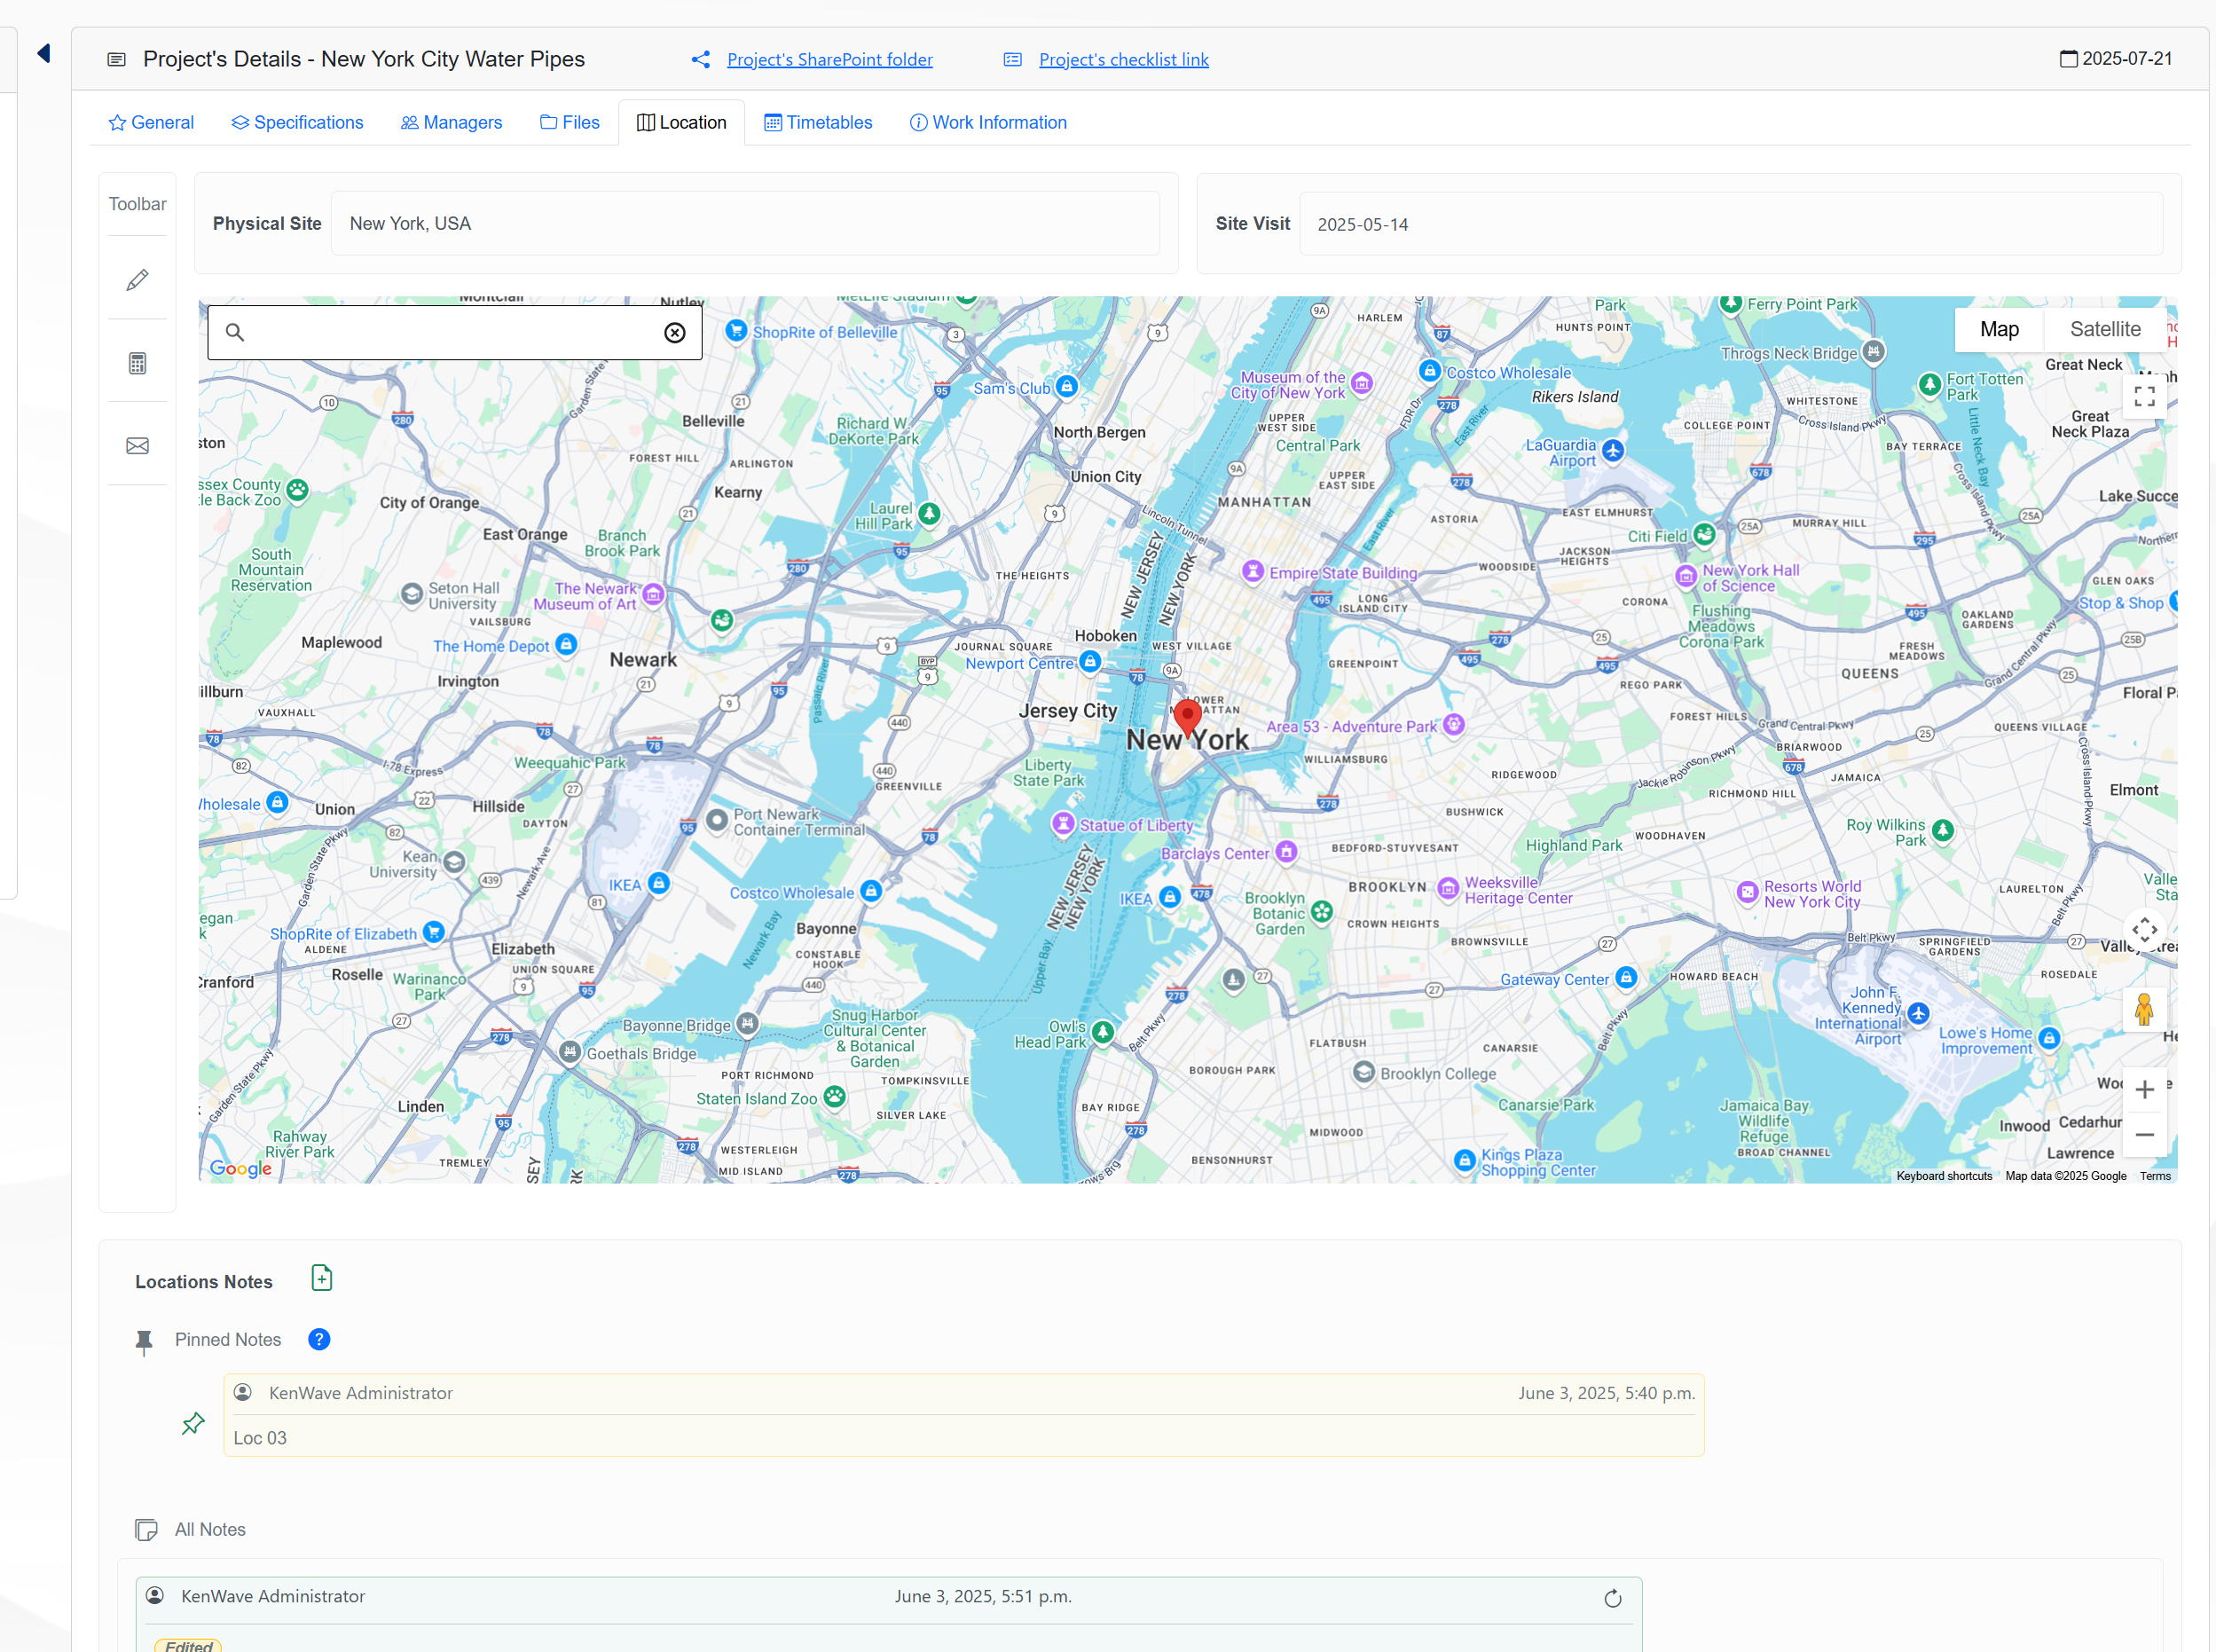Open the Pinned Notes help icon
This screenshot has height=1652, width=2216.
(x=319, y=1339)
